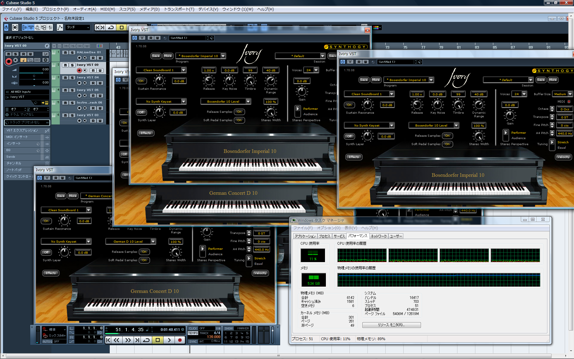
Task: Toggle Write automation on Ivory VST 03 track
Action: click(100, 121)
